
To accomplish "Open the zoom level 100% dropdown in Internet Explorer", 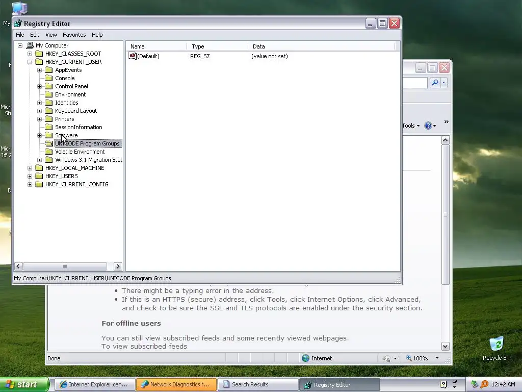I will tap(437, 358).
